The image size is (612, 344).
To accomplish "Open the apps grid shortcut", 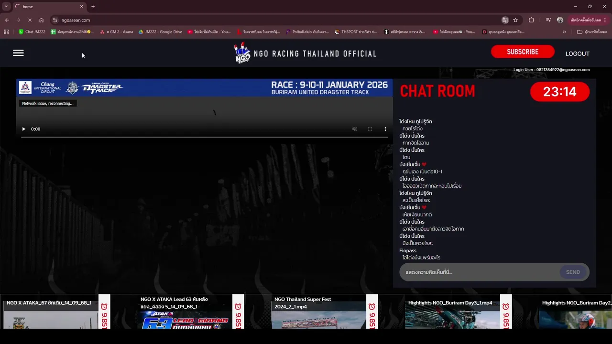I will pyautogui.click(x=6, y=32).
